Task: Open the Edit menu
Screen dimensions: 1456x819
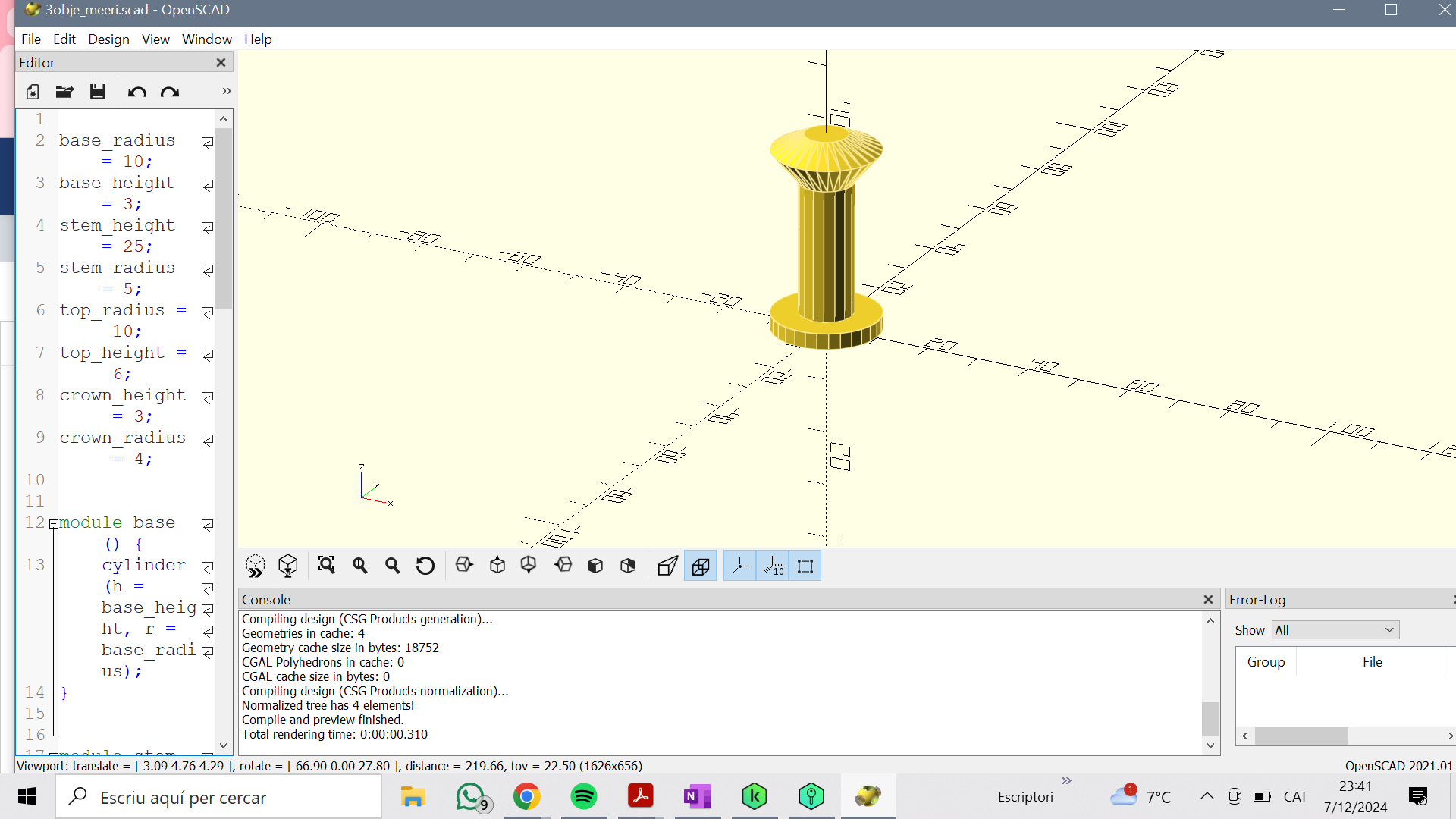Action: pyautogui.click(x=64, y=39)
